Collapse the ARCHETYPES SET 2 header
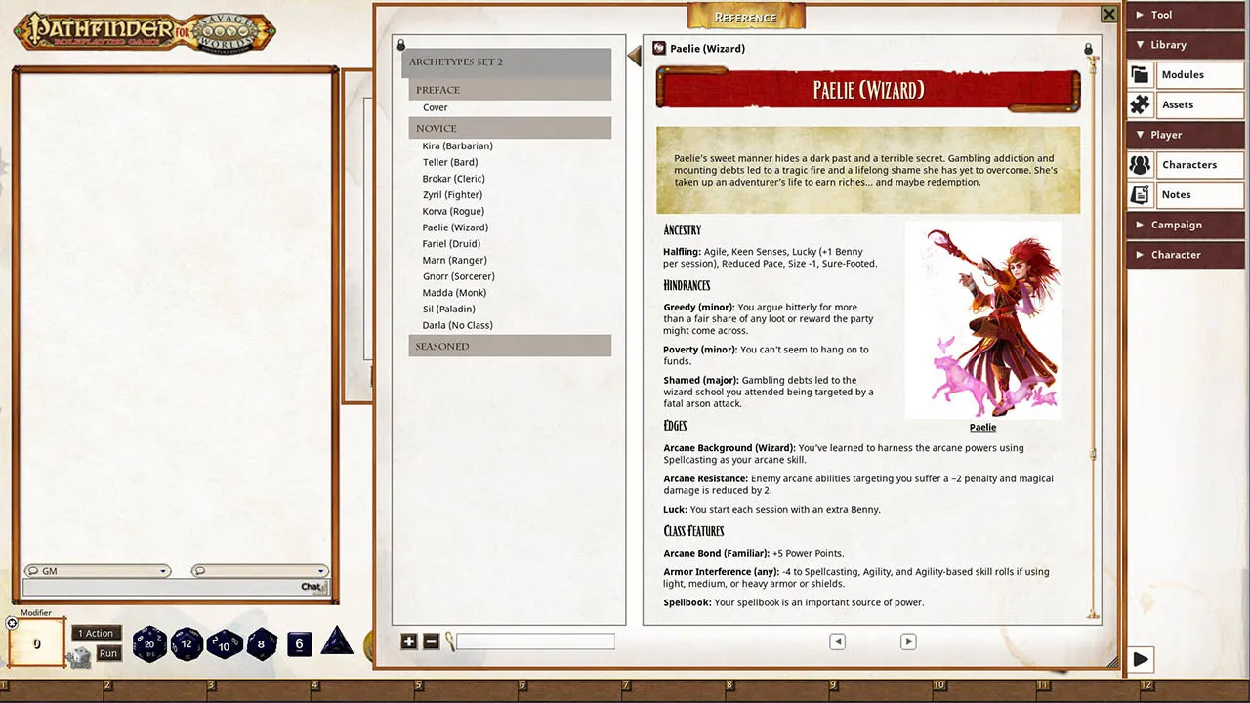The width and height of the screenshot is (1250, 703). pyautogui.click(x=507, y=62)
